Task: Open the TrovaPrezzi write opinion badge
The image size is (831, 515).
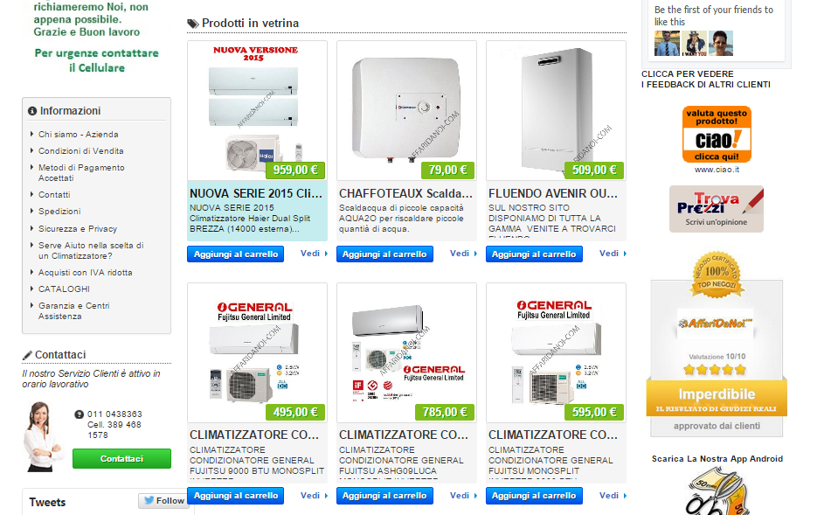Action: click(717, 209)
